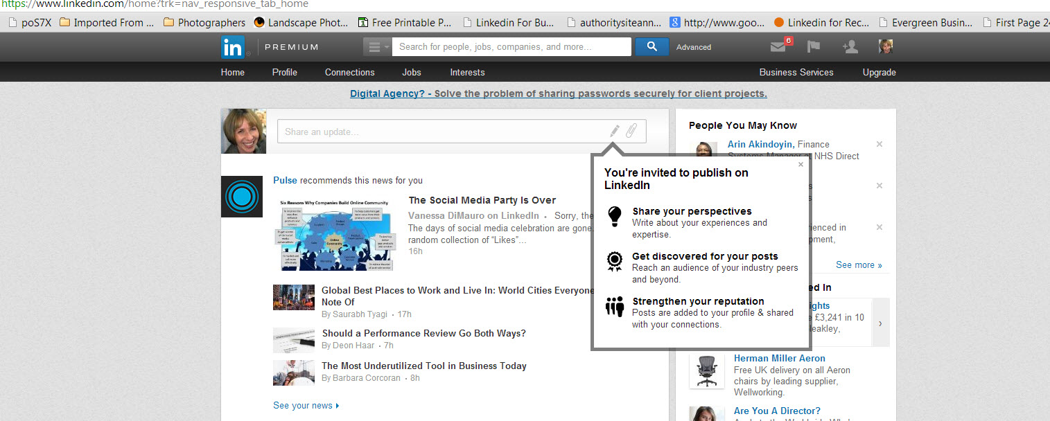Advance ads carousel with right chevron
The width and height of the screenshot is (1050, 421).
click(881, 323)
